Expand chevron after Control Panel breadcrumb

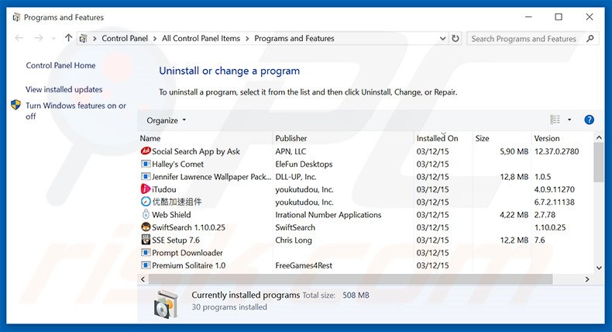[155, 38]
